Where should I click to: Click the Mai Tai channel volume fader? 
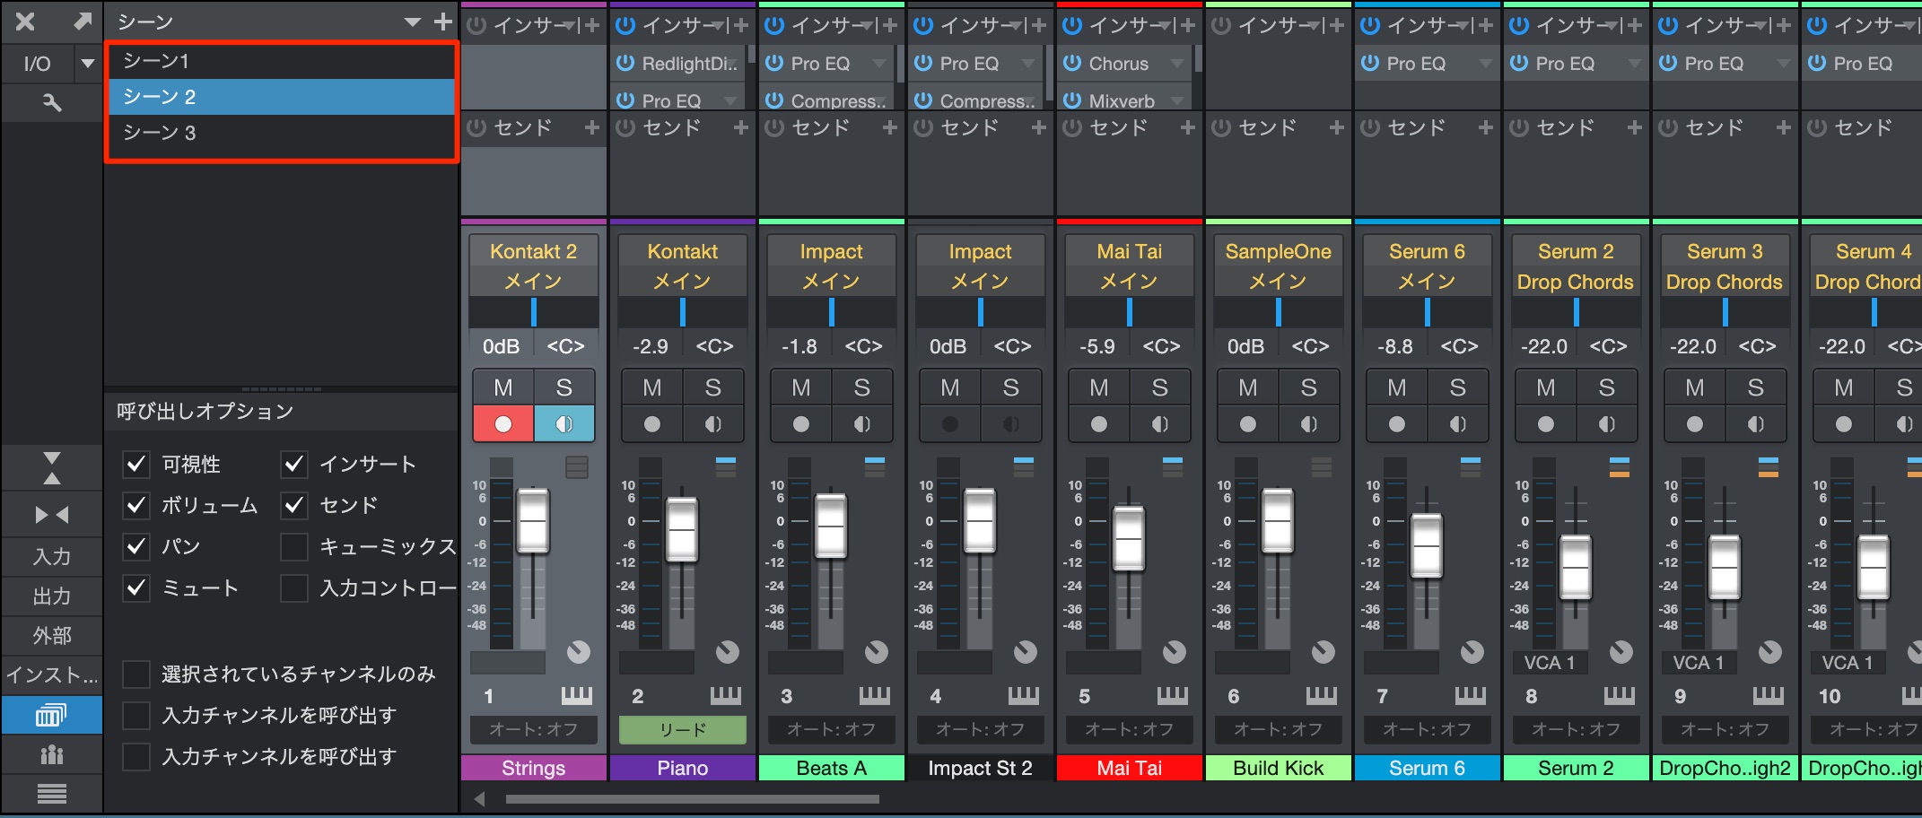click(1129, 539)
